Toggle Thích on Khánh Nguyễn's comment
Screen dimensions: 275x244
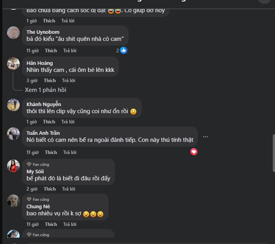tap(49, 122)
